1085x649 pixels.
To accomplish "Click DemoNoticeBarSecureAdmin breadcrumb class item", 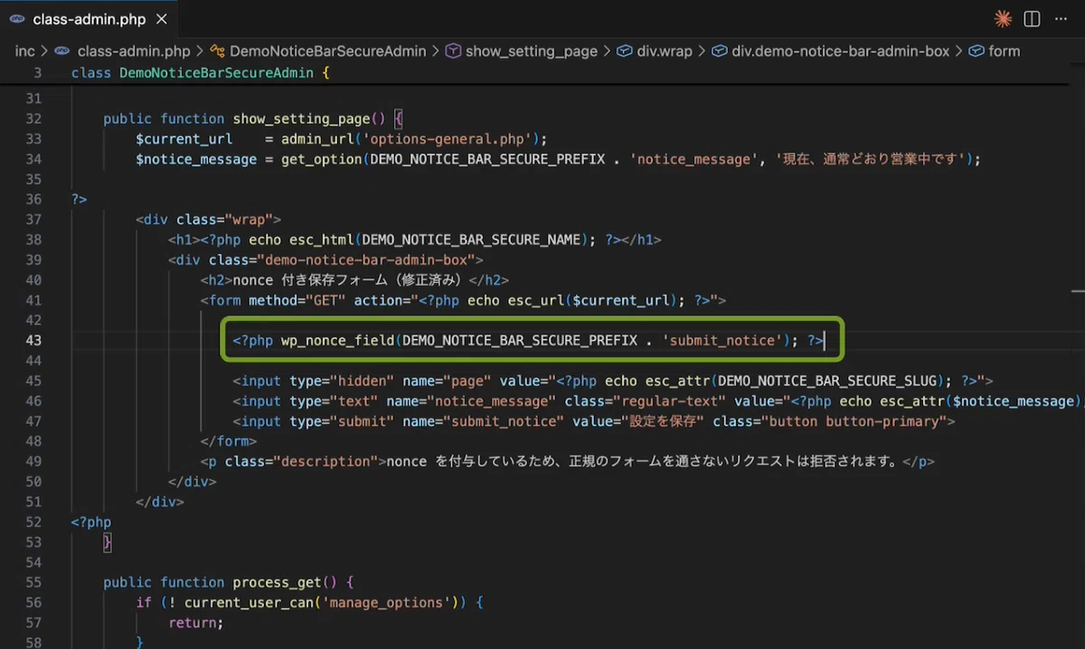I will pyautogui.click(x=327, y=52).
